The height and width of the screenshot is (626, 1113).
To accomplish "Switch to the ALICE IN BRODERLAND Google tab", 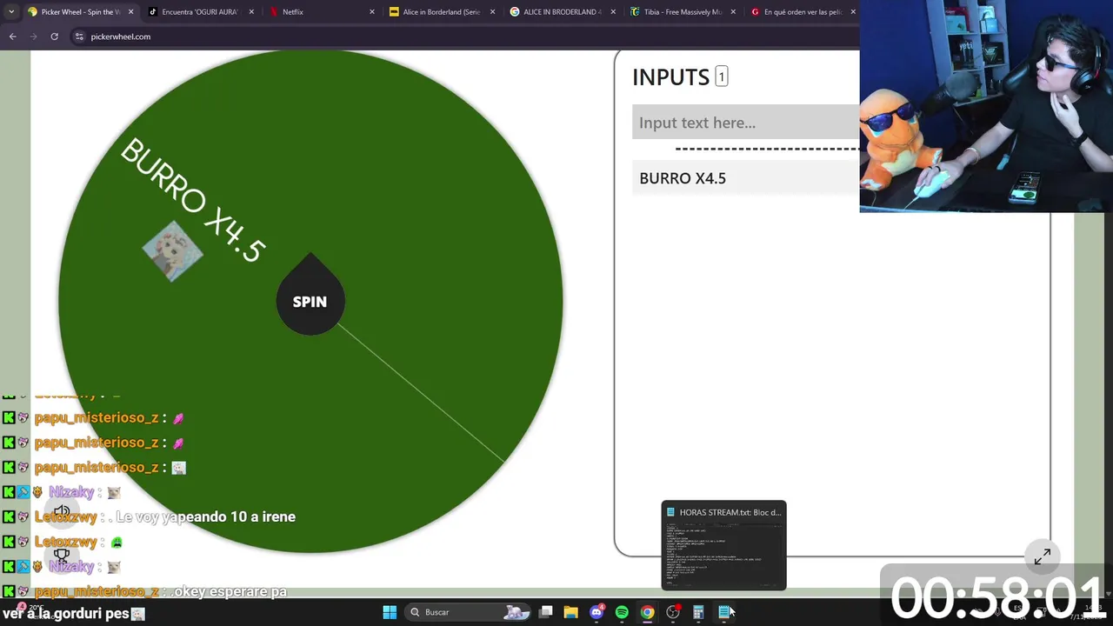I will (561, 12).
